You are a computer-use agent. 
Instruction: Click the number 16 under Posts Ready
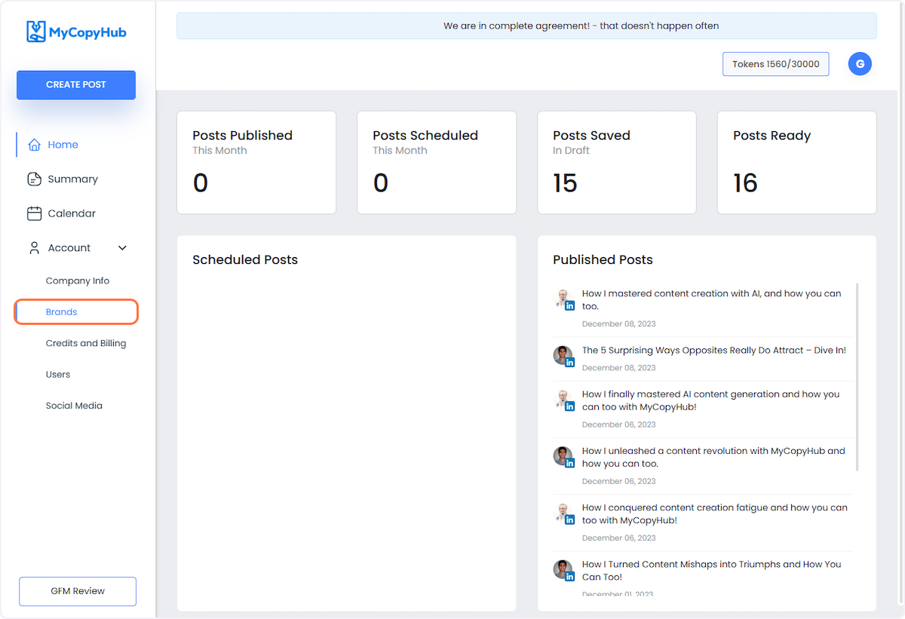pyautogui.click(x=745, y=183)
